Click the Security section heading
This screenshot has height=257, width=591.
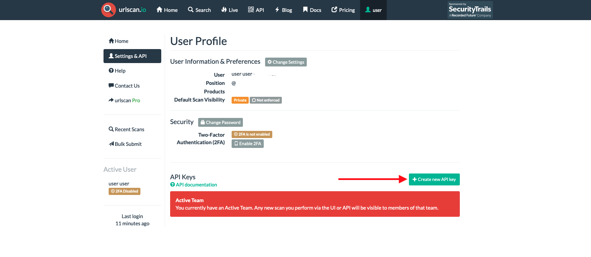(x=182, y=122)
